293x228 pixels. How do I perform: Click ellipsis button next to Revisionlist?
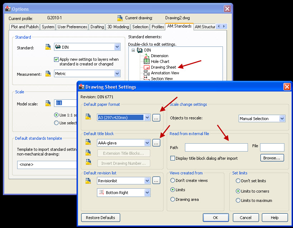(x=156, y=180)
